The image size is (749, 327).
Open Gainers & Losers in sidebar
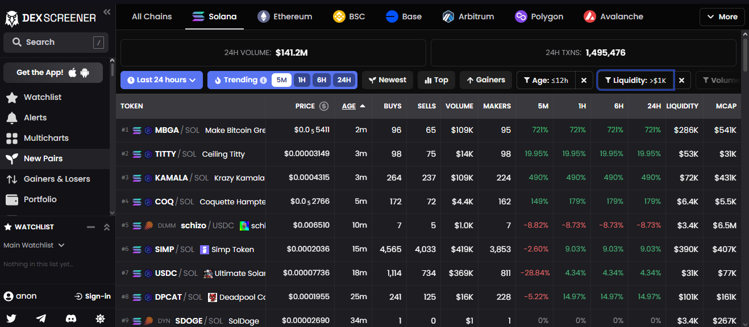[x=56, y=179]
